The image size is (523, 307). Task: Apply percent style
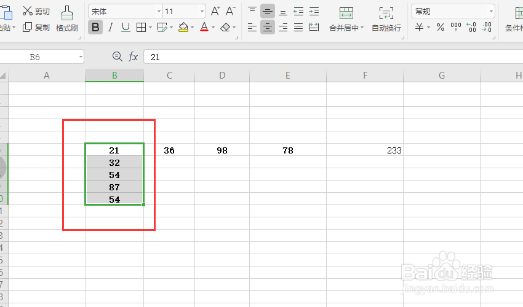pyautogui.click(x=441, y=27)
